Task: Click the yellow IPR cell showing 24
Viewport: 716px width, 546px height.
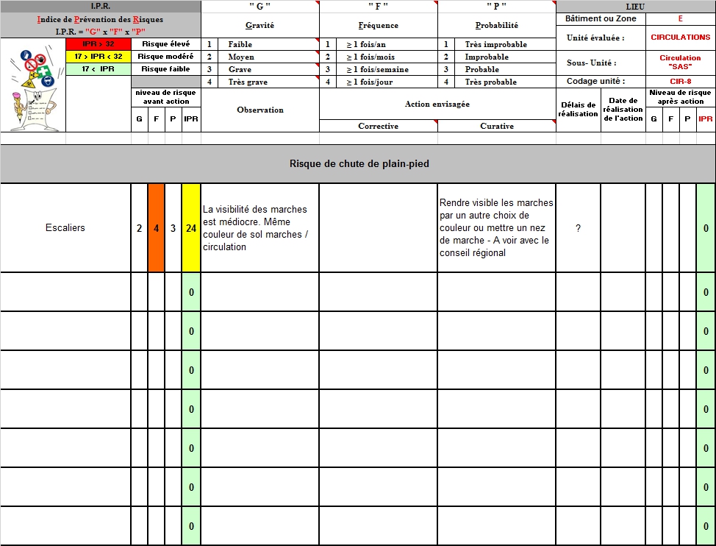Action: tap(191, 228)
